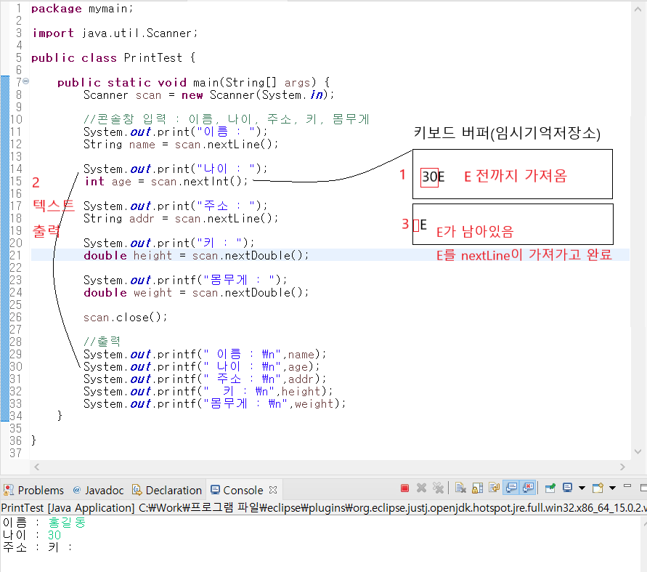The width and height of the screenshot is (647, 572).
Task: Open dropdown arrow beside Display Selected Console
Action: (x=582, y=488)
